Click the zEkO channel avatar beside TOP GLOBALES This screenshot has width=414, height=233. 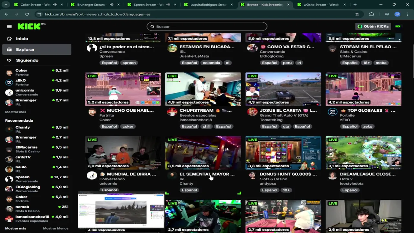pos(332,112)
